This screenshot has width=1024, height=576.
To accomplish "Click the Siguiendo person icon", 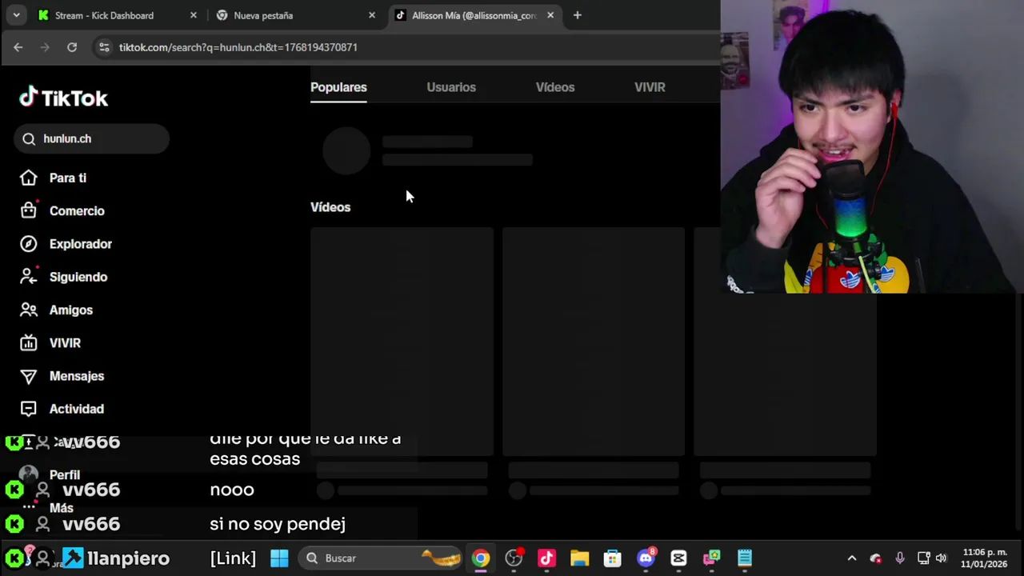I will [29, 277].
